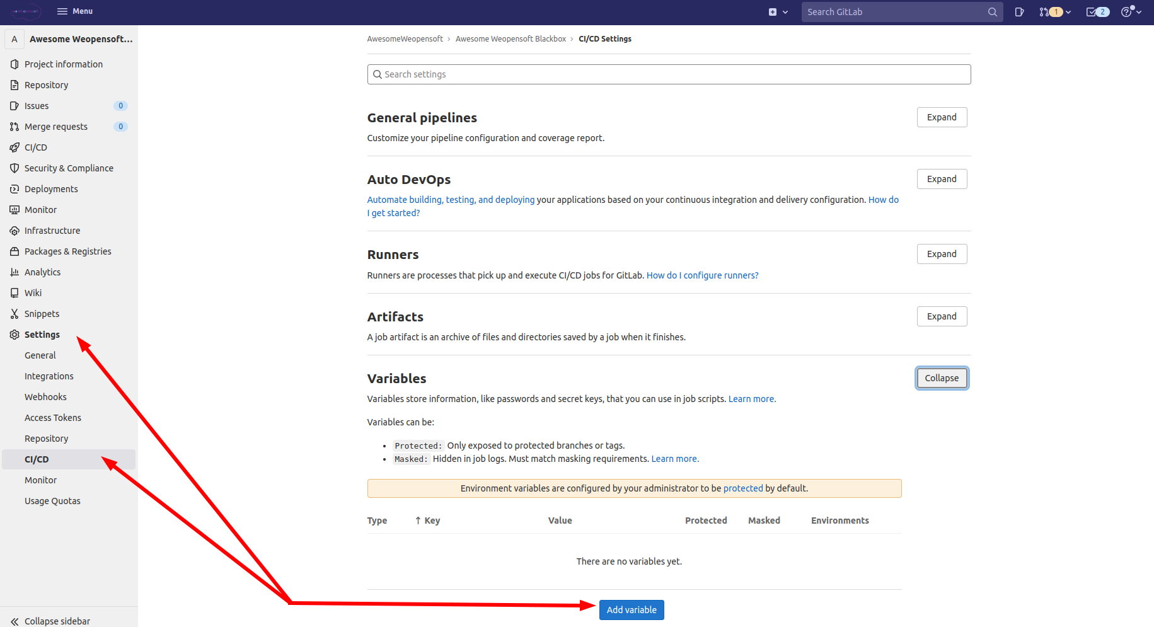Open Awesome Weopensoft project title in sidebar
This screenshot has width=1154, height=627.
point(81,39)
